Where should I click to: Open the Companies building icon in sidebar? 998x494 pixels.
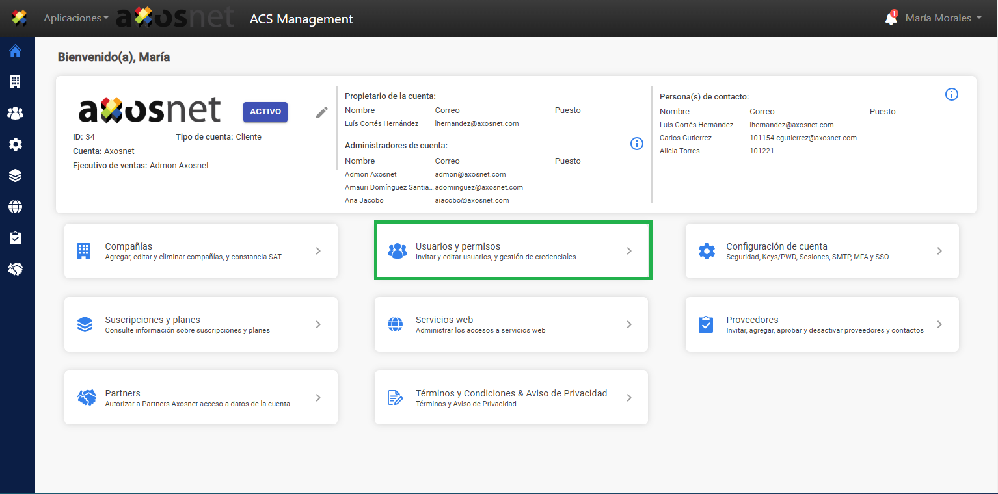point(16,82)
